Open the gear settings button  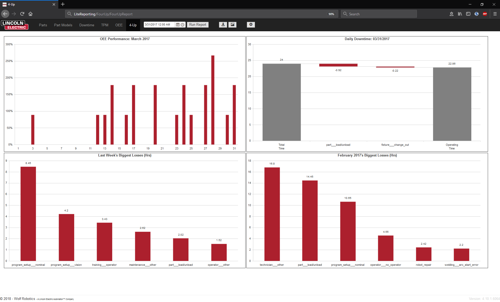pyautogui.click(x=251, y=24)
